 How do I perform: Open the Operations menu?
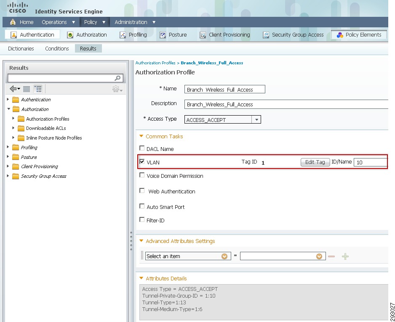point(58,22)
